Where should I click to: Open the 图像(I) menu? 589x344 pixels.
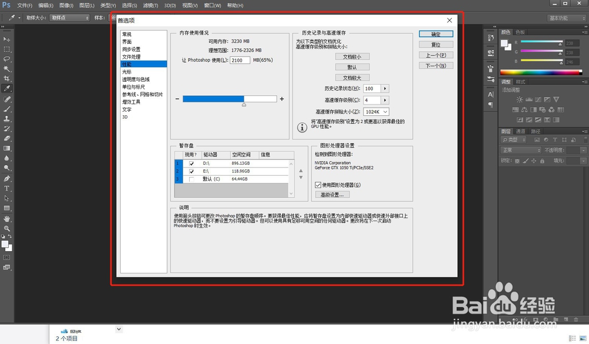tap(66, 5)
